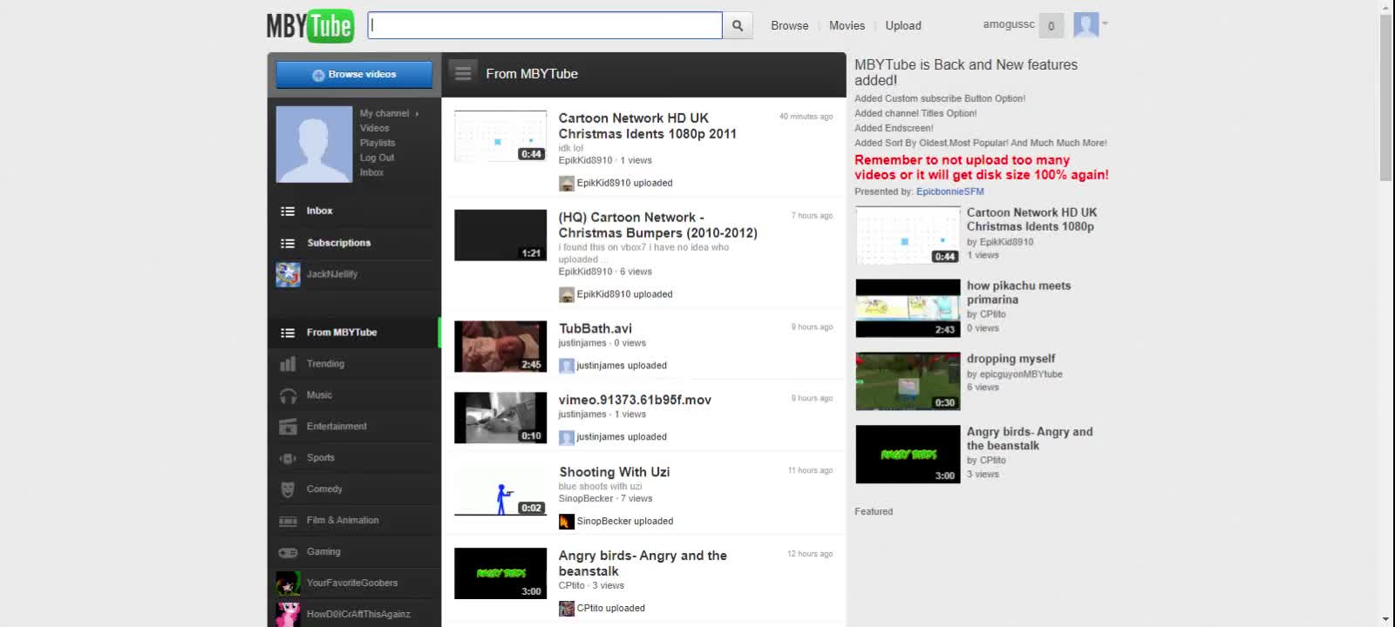Open the Browse menu item
This screenshot has width=1395, height=627.
tap(789, 25)
